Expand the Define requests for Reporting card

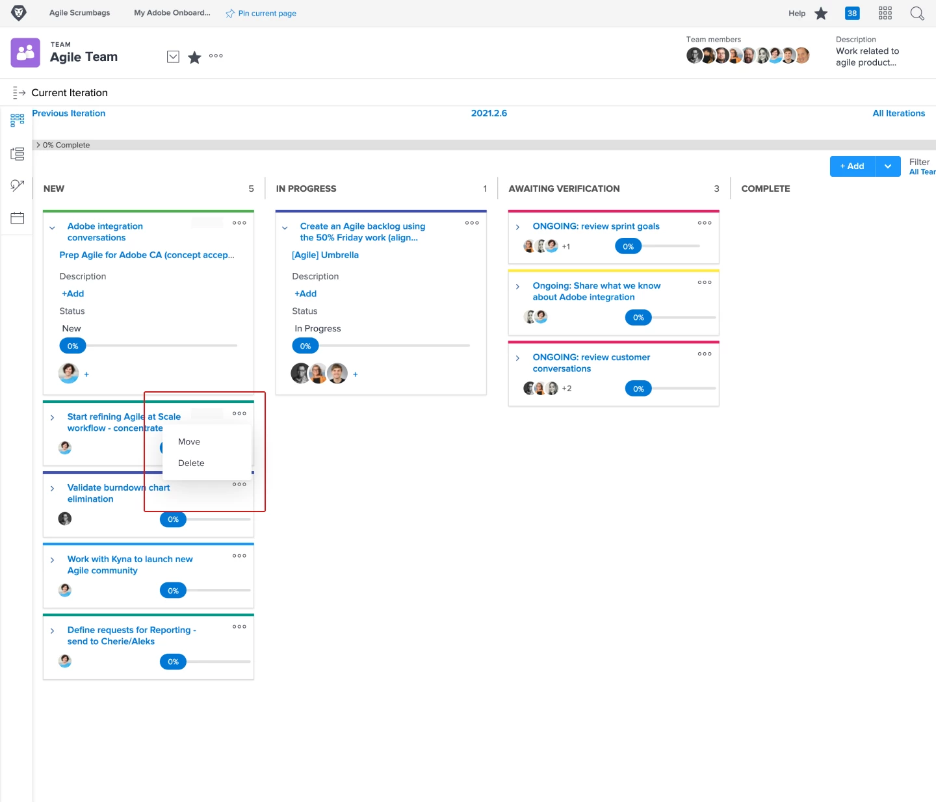[x=52, y=631]
